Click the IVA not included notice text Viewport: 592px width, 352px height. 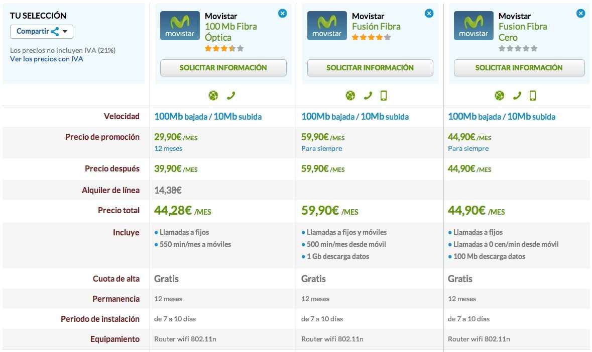63,50
